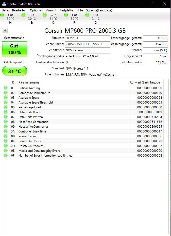
Task: Click the Eigenschaften features field
Action: pos(116,75)
